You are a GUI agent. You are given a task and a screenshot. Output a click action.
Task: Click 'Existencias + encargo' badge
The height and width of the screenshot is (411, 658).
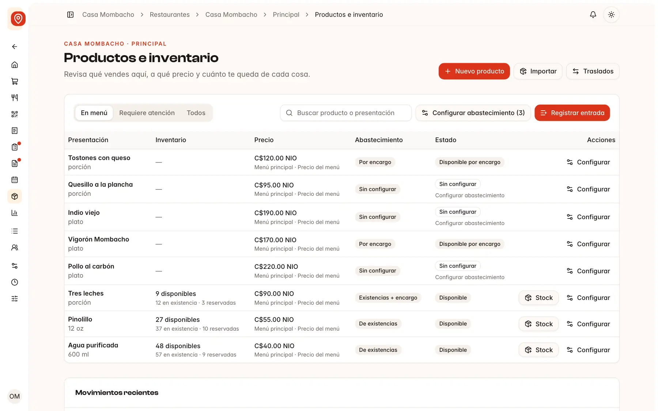click(x=388, y=298)
